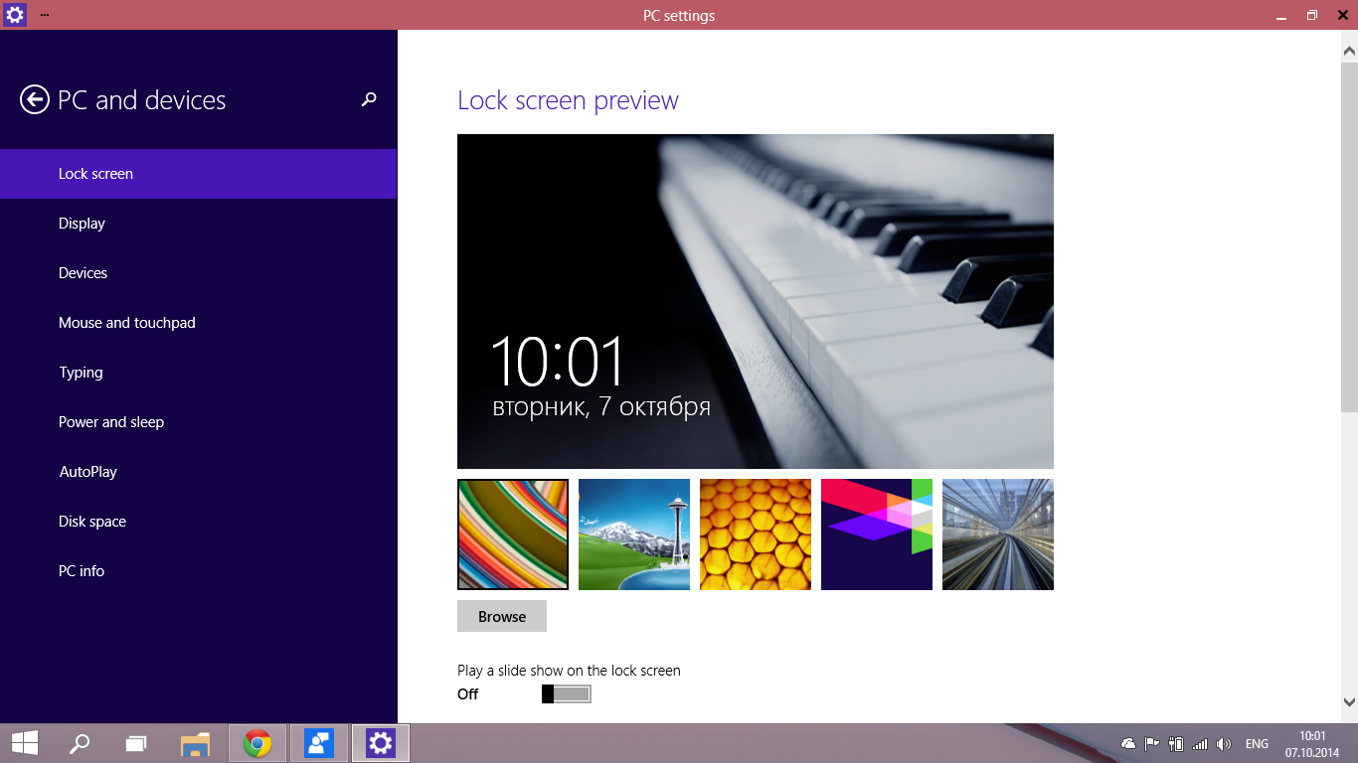Choose the honeycomb lock screen image
Image resolution: width=1358 pixels, height=763 pixels.
(756, 534)
